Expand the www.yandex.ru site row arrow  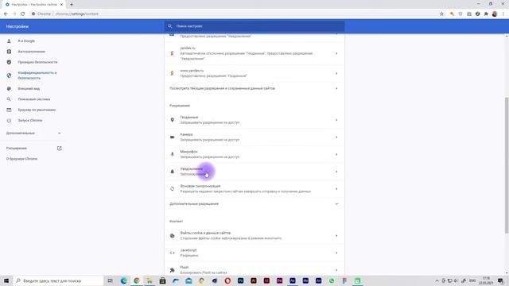[x=336, y=73]
